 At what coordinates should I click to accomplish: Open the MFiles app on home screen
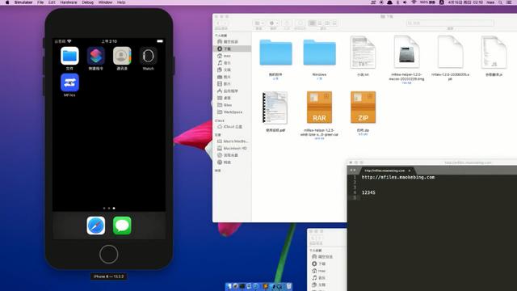point(69,82)
